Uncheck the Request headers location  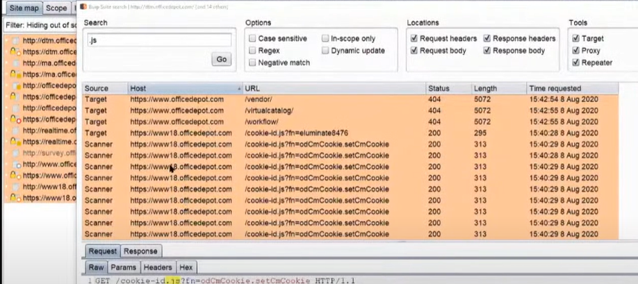414,39
